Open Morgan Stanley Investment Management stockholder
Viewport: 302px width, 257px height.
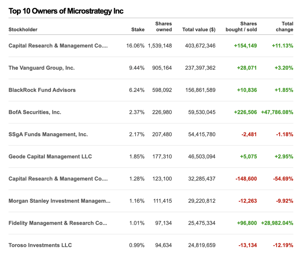(59, 201)
